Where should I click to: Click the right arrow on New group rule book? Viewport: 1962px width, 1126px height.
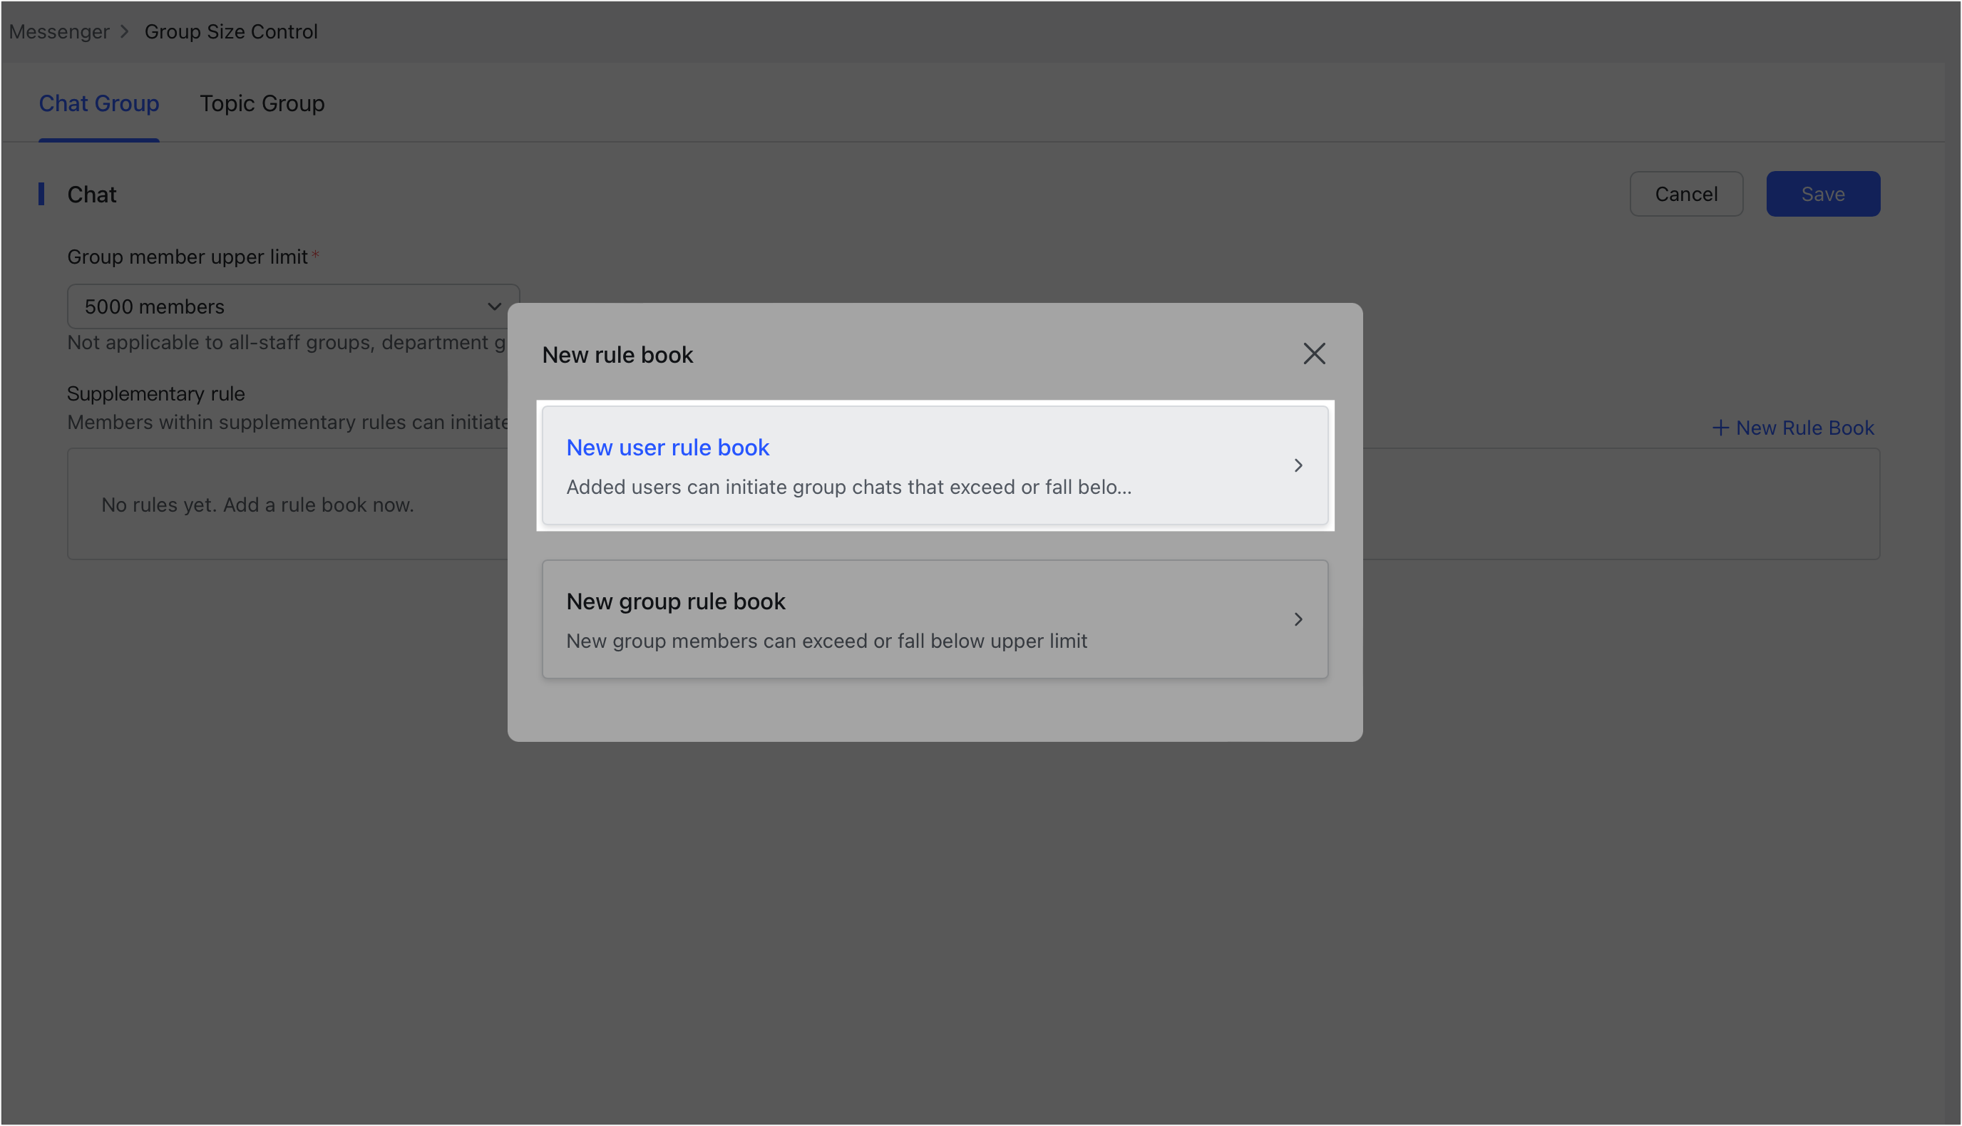(x=1298, y=619)
